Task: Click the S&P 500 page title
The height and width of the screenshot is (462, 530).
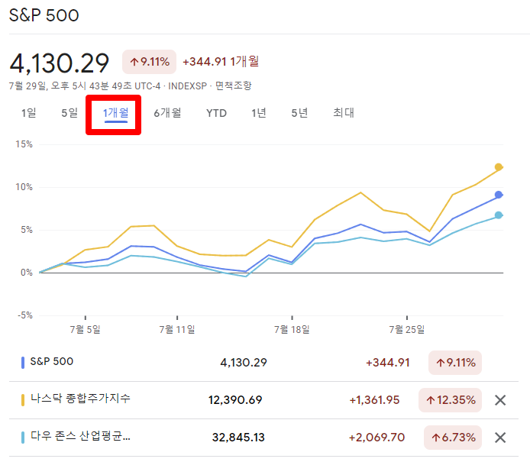Action: coord(44,15)
